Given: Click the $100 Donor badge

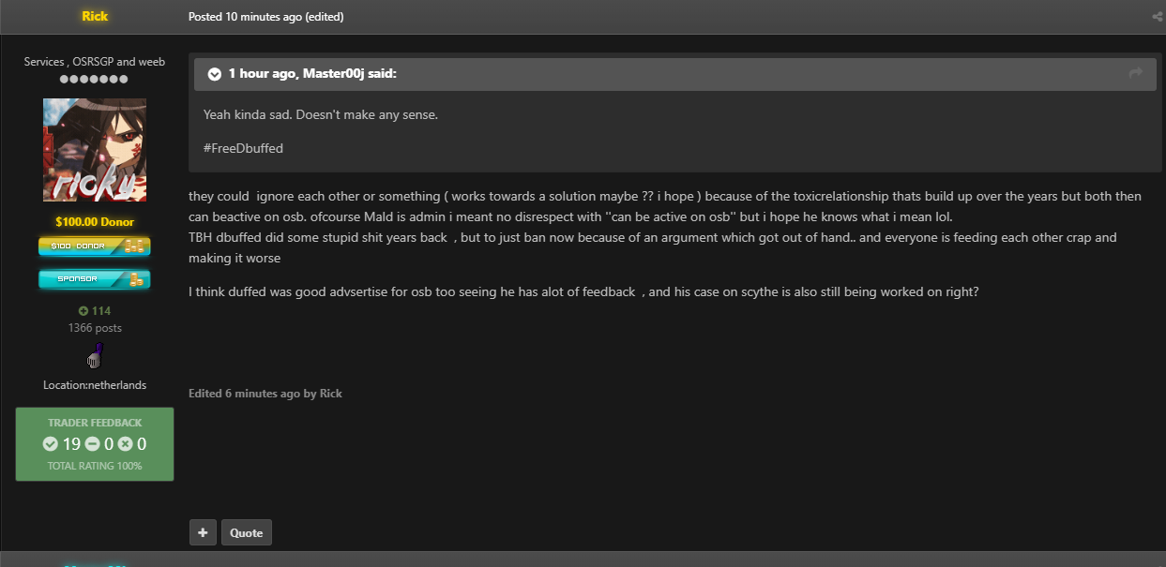Looking at the screenshot, I should coord(95,246).
